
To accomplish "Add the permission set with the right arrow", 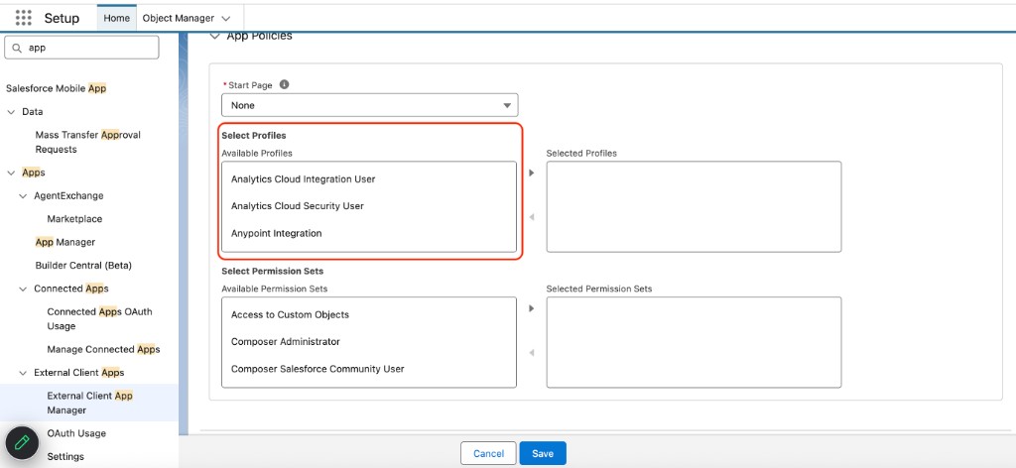I will [532, 308].
